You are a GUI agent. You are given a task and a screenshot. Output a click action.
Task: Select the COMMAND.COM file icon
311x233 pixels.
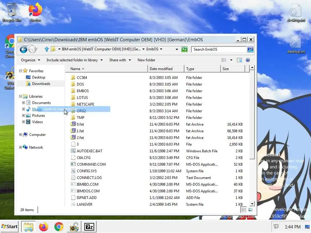coord(73,164)
